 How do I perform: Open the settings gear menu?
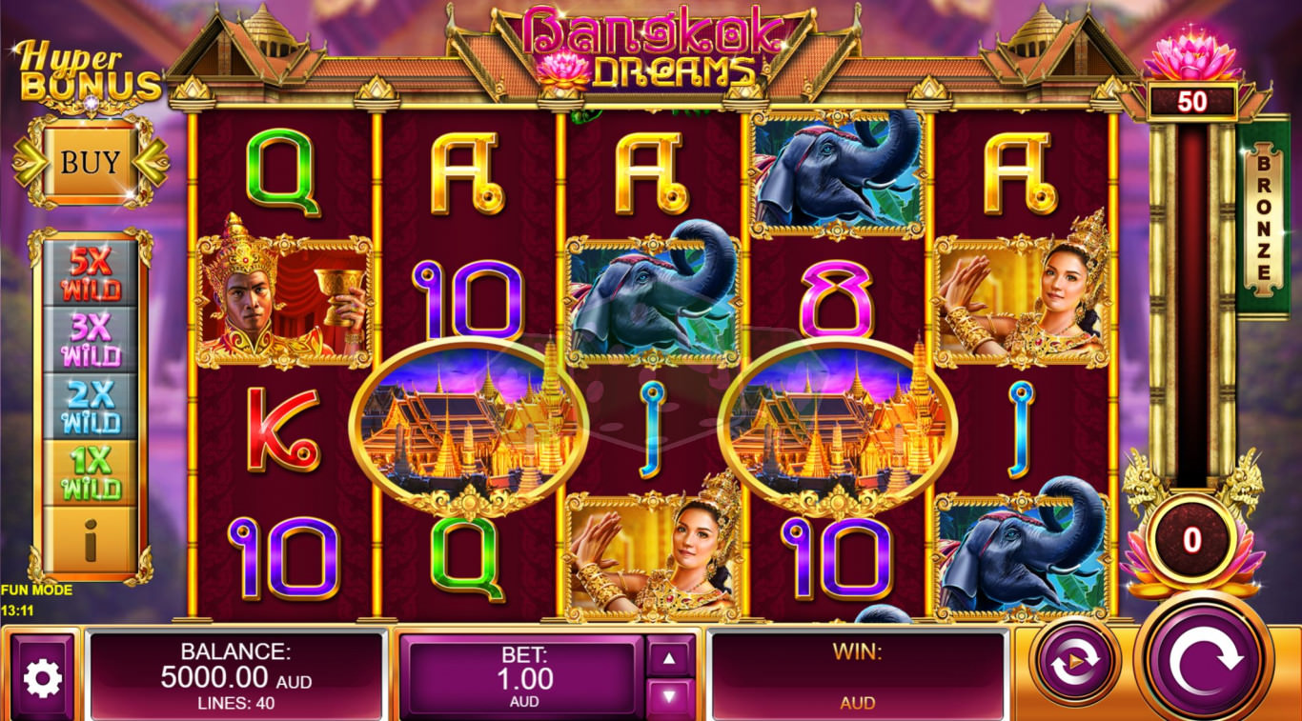[x=43, y=678]
